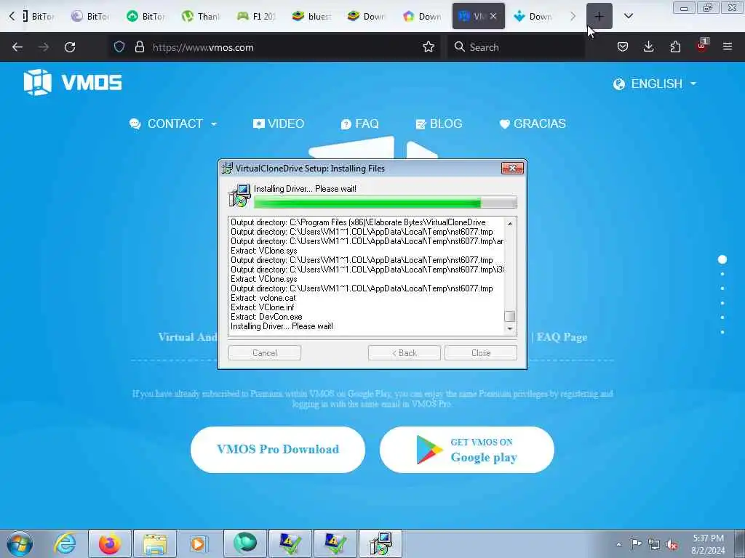The height and width of the screenshot is (558, 745).
Task: Show hidden tray icons arrow
Action: click(618, 544)
